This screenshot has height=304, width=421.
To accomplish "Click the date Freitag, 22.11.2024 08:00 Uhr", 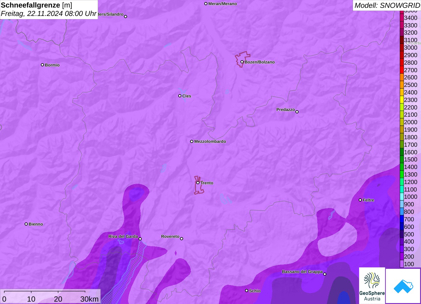I will pos(49,14).
